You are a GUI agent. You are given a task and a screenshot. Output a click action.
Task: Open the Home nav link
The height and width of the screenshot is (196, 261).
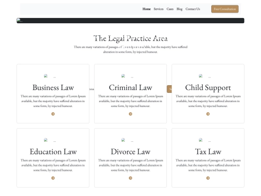click(146, 9)
